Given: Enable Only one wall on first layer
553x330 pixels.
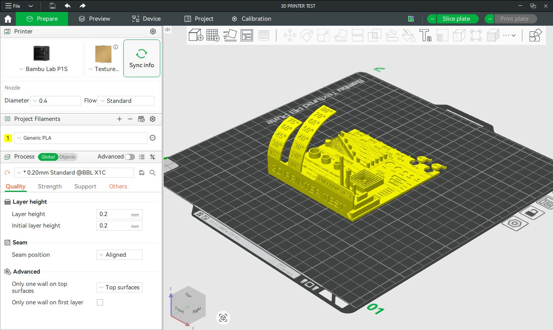Looking at the screenshot, I should [x=100, y=302].
